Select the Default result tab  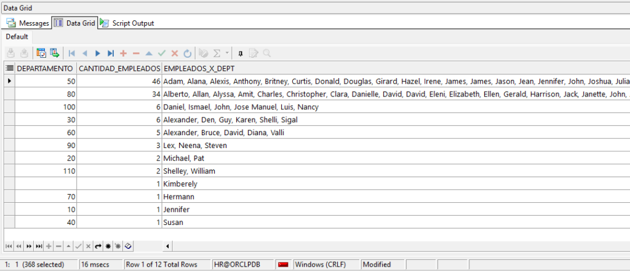17,37
